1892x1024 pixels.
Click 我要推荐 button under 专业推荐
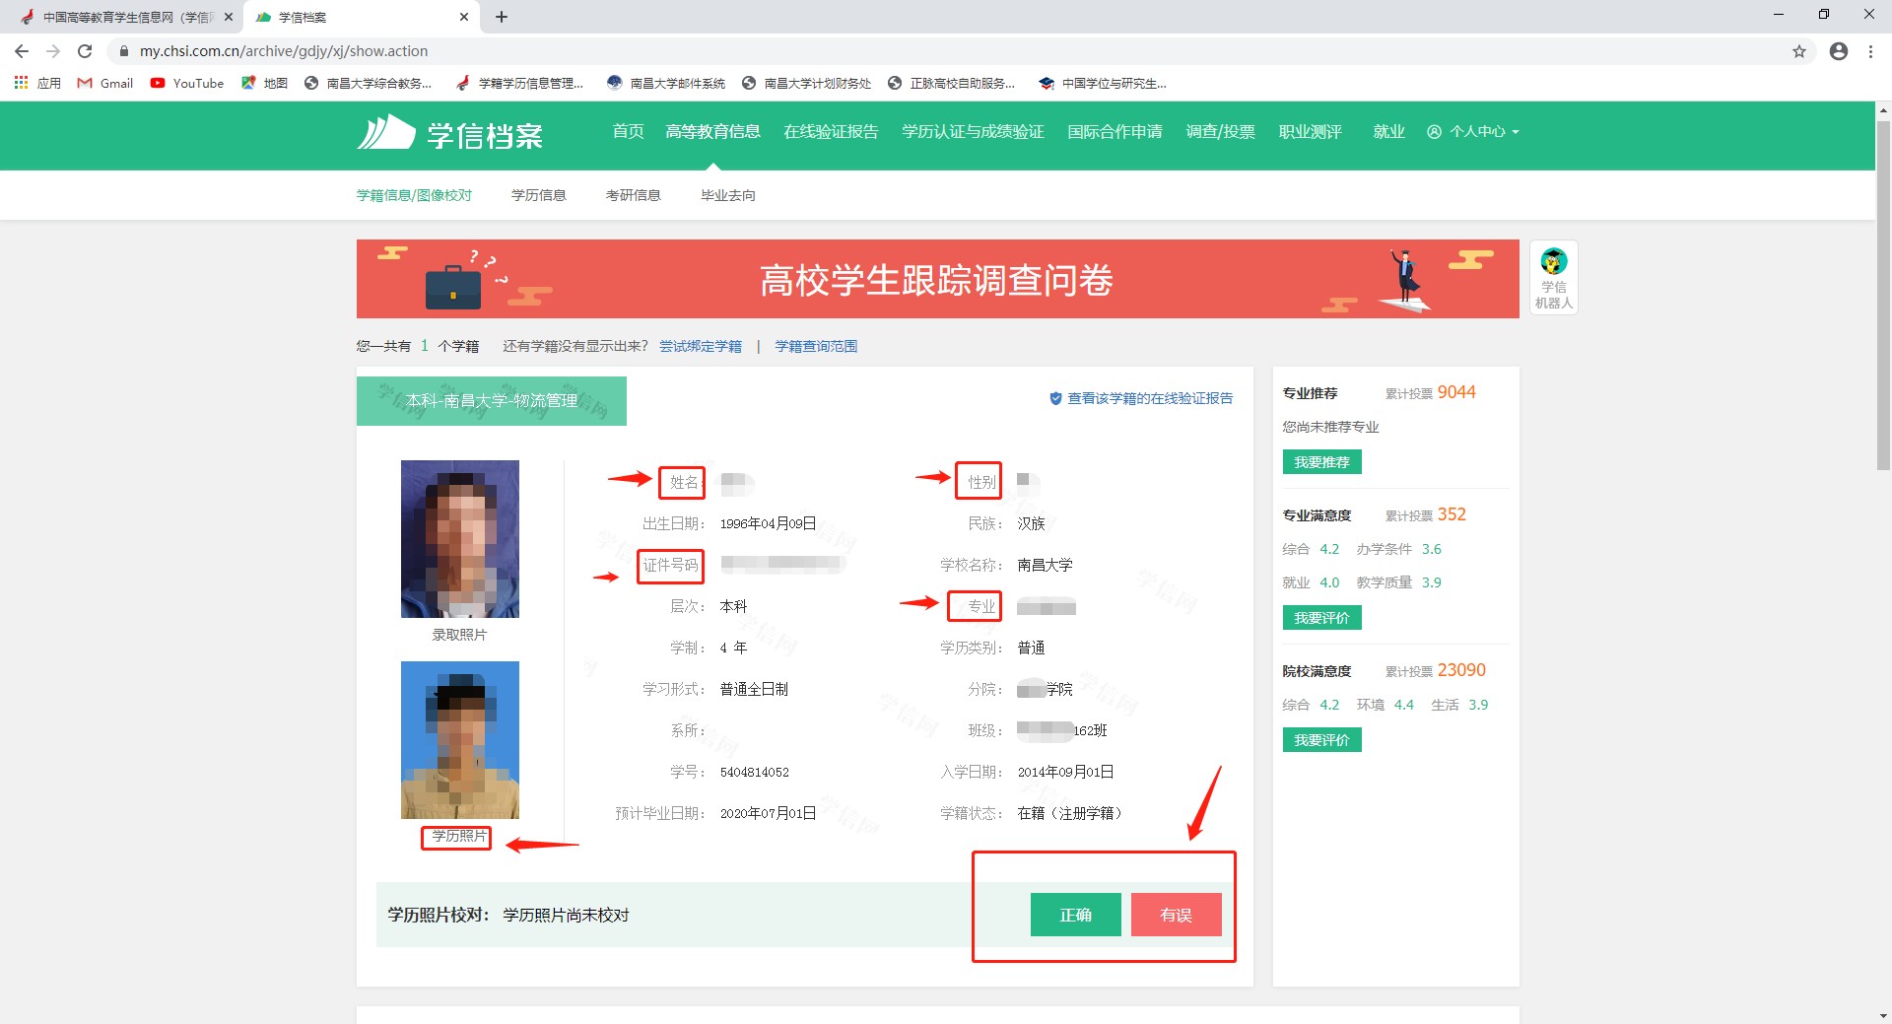(x=1321, y=462)
